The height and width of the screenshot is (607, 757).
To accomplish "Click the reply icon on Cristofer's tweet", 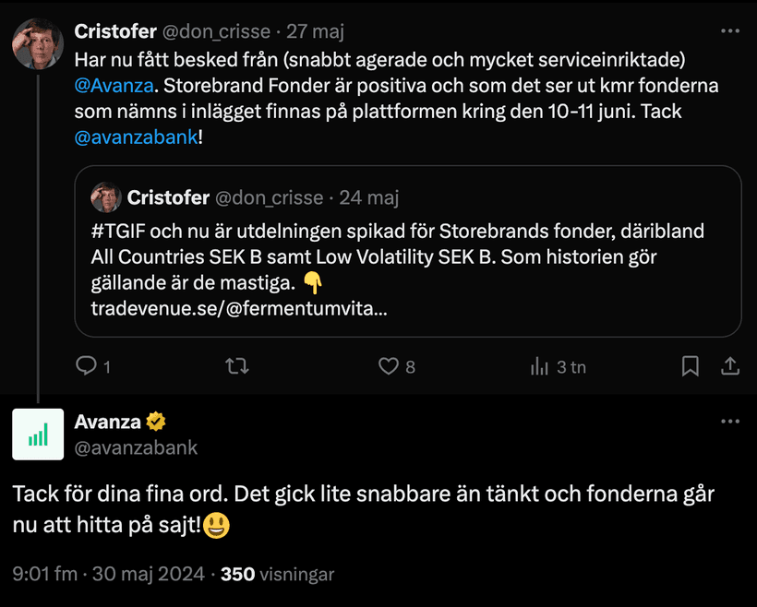I will 86,366.
